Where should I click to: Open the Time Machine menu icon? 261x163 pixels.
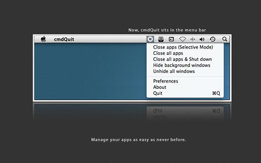pyautogui.click(x=213, y=39)
